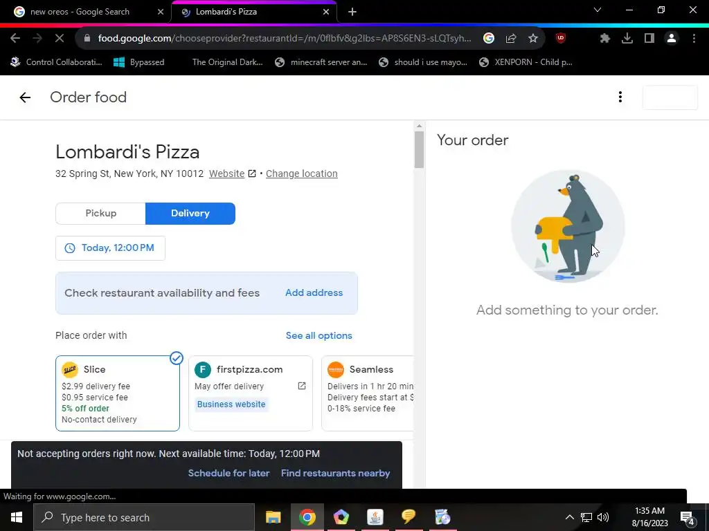Open the volume control in tray
The height and width of the screenshot is (531, 709).
pyautogui.click(x=603, y=517)
